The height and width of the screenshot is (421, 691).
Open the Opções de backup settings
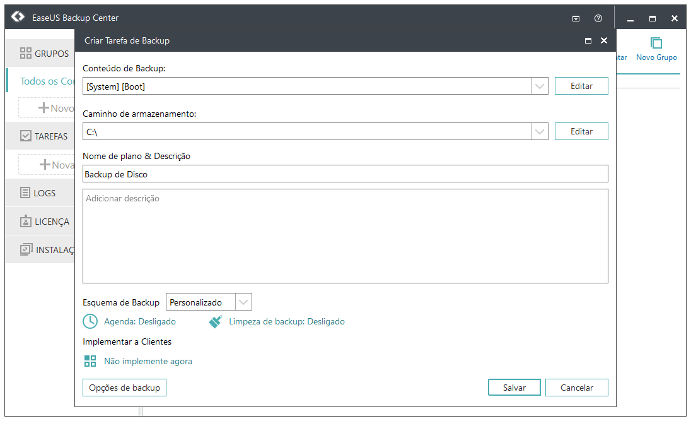tap(124, 388)
